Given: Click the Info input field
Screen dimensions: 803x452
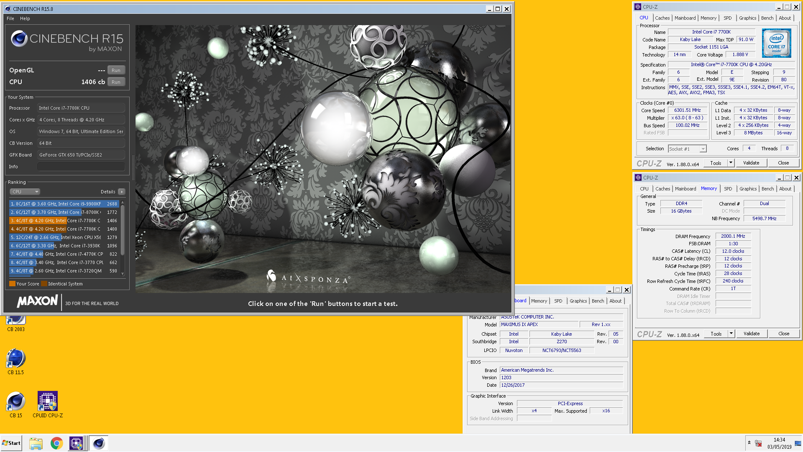Looking at the screenshot, I should point(81,167).
